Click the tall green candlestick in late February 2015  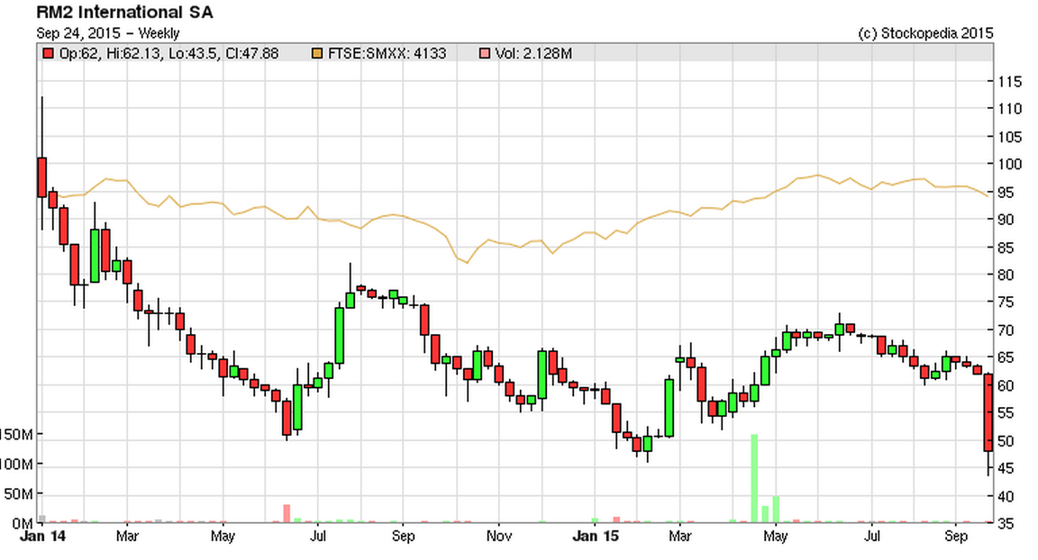pos(669,408)
